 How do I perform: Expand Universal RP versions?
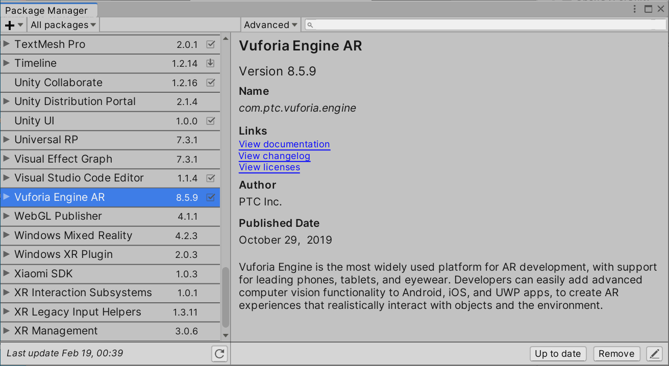coord(6,140)
